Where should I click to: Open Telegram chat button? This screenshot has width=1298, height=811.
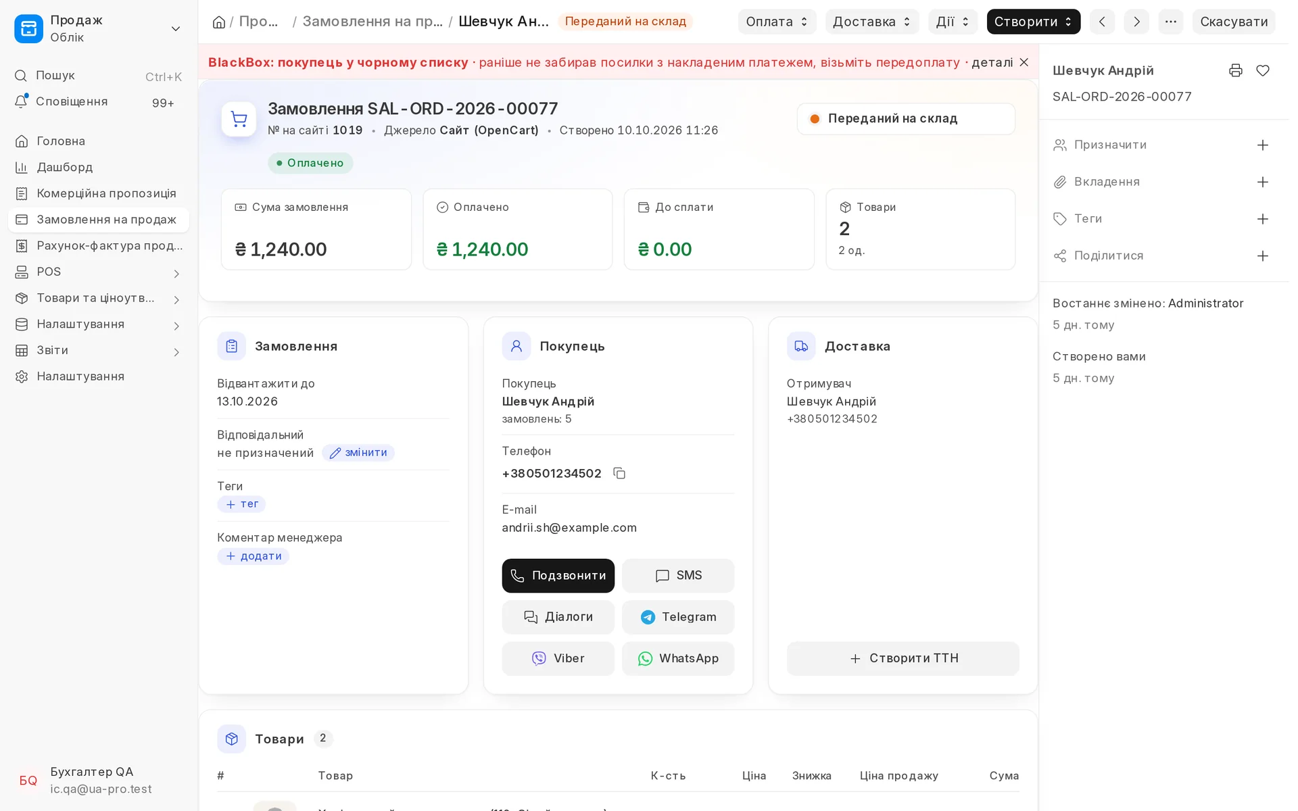click(678, 617)
